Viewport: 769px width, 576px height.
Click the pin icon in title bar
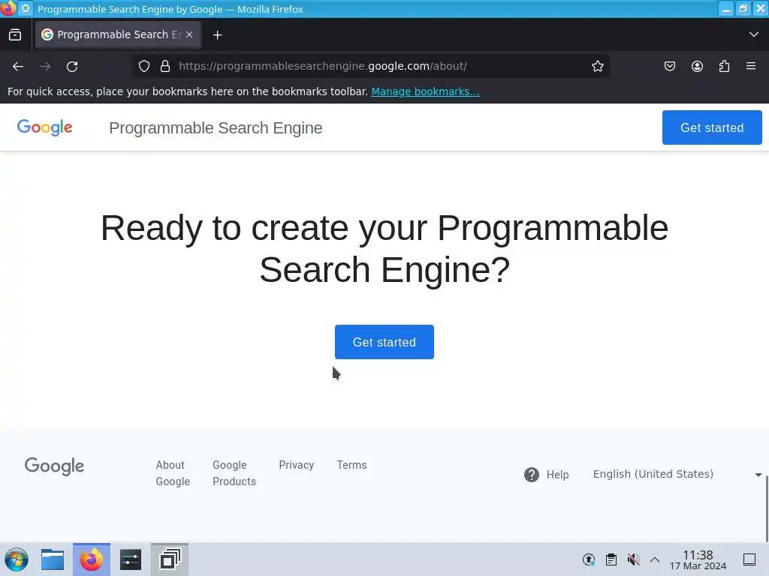[26, 9]
